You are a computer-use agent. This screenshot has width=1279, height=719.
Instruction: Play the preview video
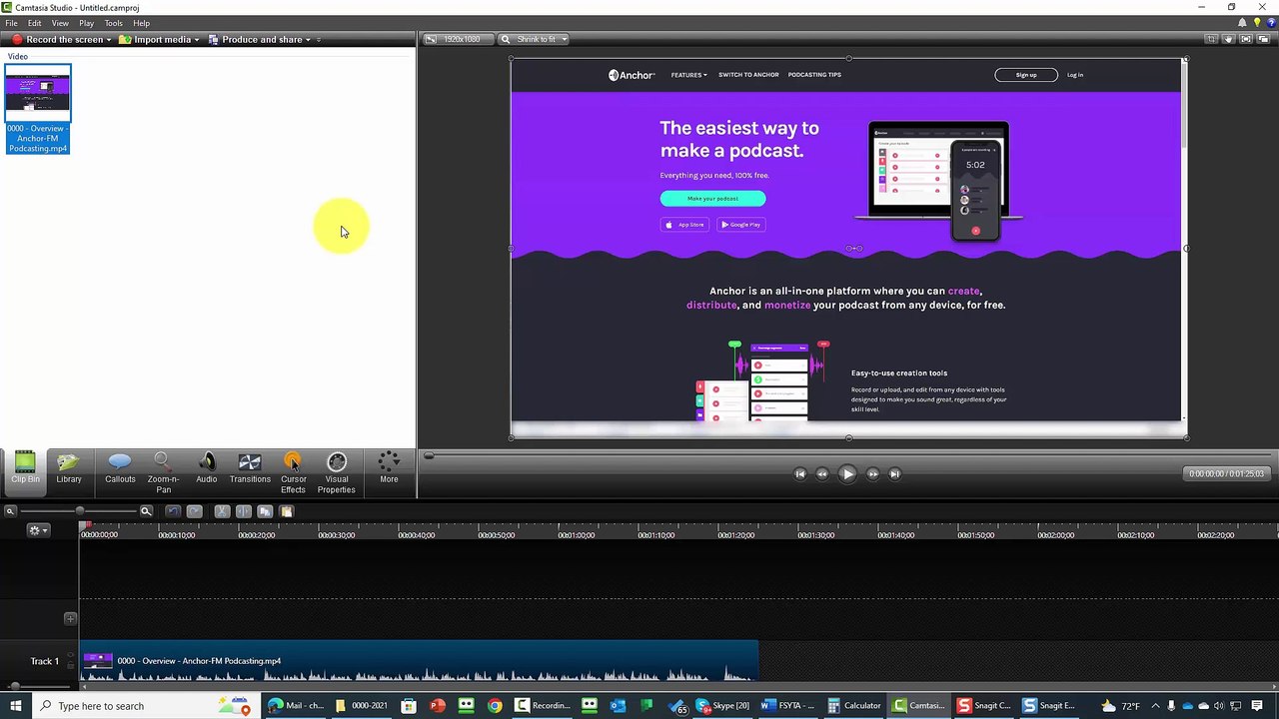[847, 474]
